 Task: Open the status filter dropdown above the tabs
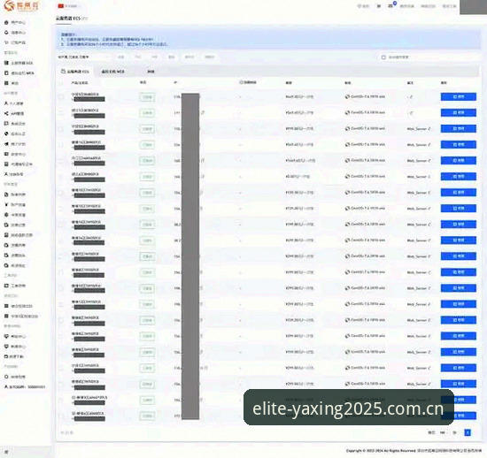[x=83, y=57]
